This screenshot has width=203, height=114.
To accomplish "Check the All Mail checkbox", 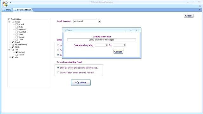I will tap(16, 24).
